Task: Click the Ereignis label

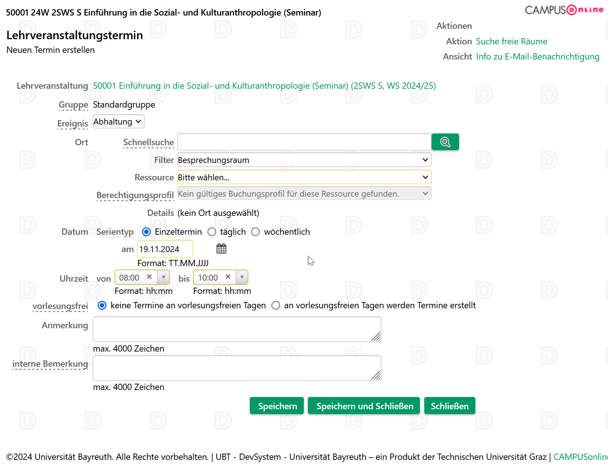Action: (x=72, y=123)
